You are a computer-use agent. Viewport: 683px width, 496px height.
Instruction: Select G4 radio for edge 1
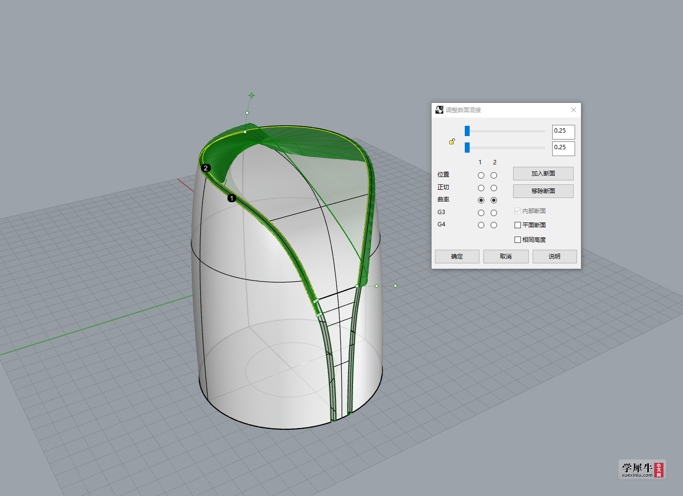coord(481,225)
